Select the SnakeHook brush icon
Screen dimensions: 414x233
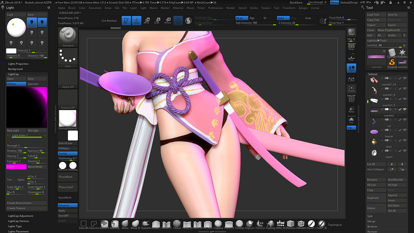pos(146,224)
